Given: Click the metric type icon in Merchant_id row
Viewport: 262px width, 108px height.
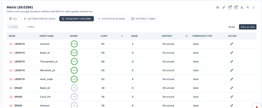Looking at the screenshot, I should click(11, 70).
